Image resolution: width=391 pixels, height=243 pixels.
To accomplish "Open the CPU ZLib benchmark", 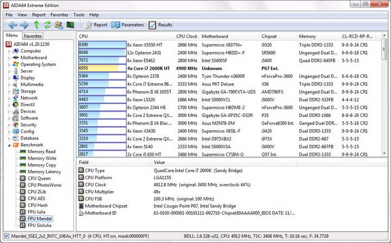I will (x=37, y=192).
